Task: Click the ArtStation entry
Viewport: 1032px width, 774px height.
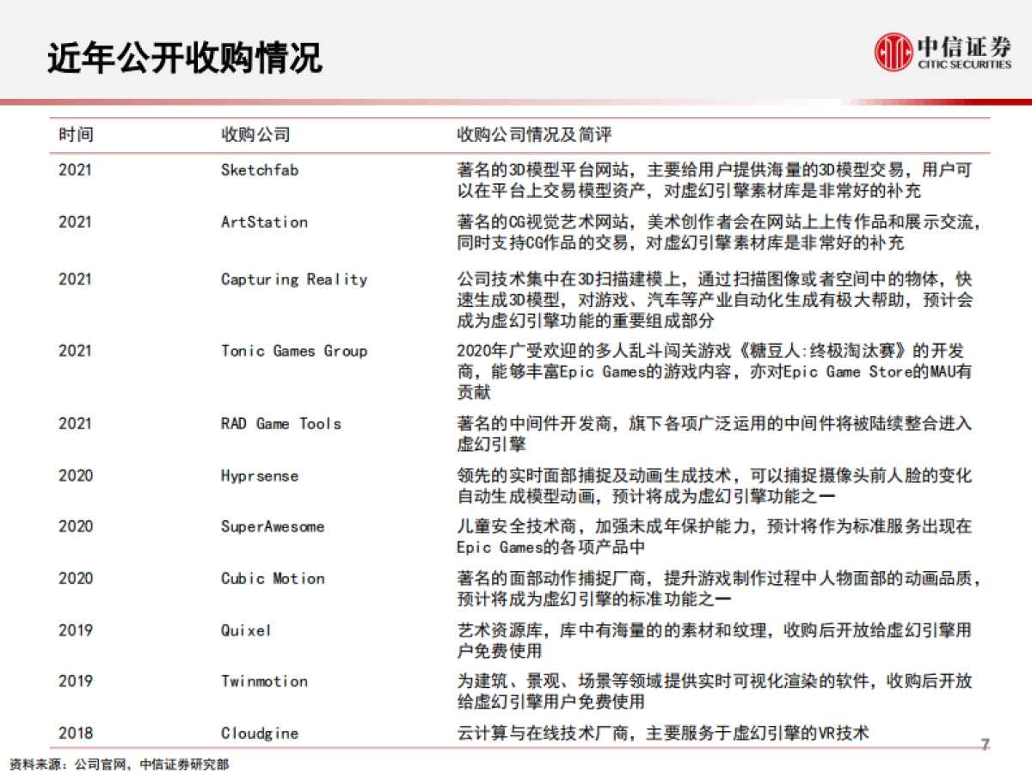Action: click(x=263, y=222)
